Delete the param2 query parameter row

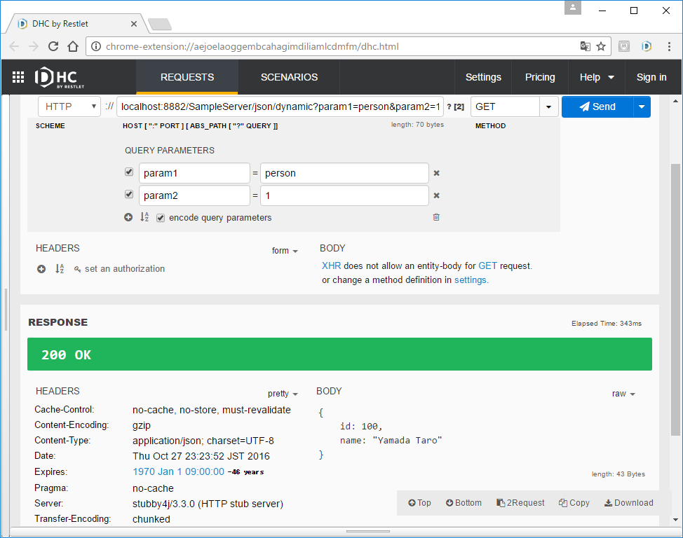tap(436, 195)
